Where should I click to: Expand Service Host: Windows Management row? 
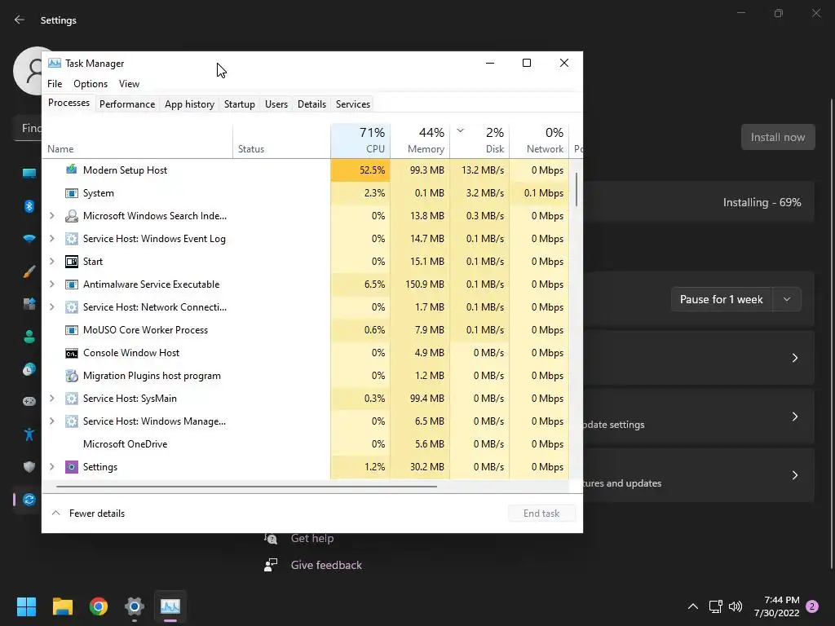coord(51,421)
